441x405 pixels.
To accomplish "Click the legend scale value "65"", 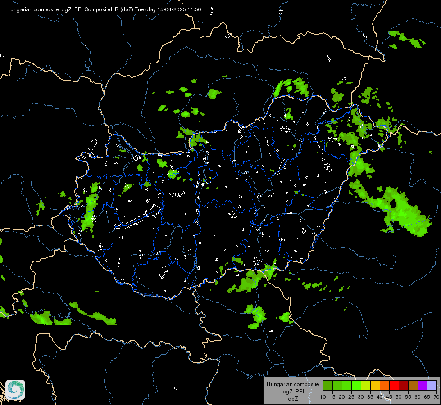I will pyautogui.click(x=427, y=397).
